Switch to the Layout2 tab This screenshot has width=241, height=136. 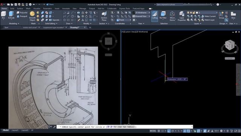(x=25, y=130)
